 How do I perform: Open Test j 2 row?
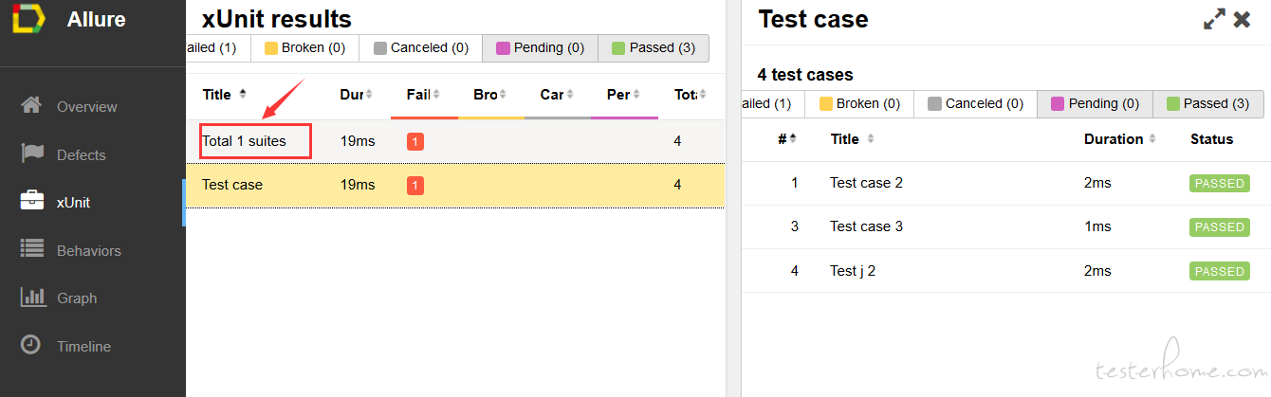click(1006, 271)
